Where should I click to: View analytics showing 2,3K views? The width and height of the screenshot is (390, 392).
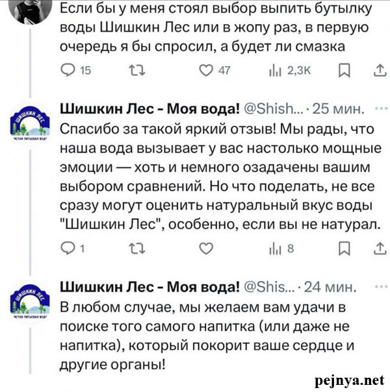[x=274, y=70]
